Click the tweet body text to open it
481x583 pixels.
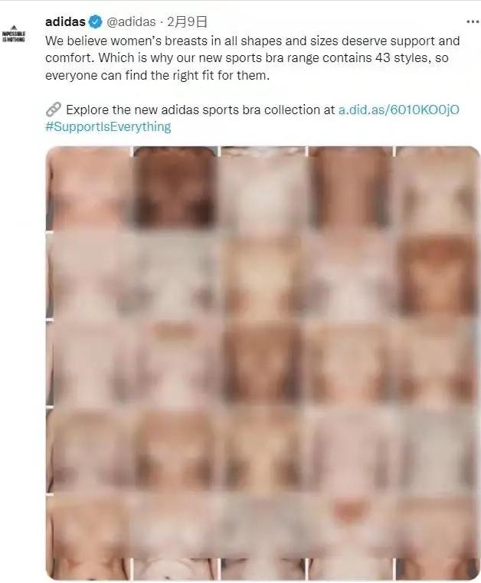click(253, 58)
